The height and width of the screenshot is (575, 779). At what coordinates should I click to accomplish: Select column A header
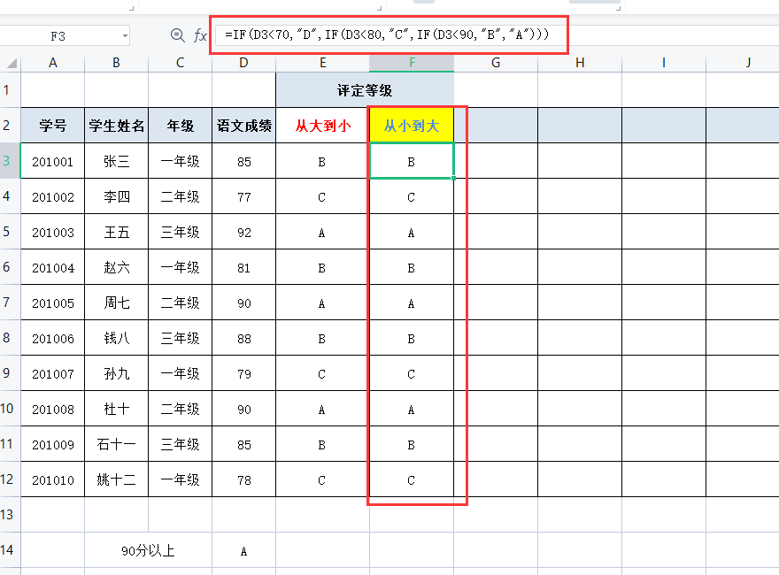[52, 63]
